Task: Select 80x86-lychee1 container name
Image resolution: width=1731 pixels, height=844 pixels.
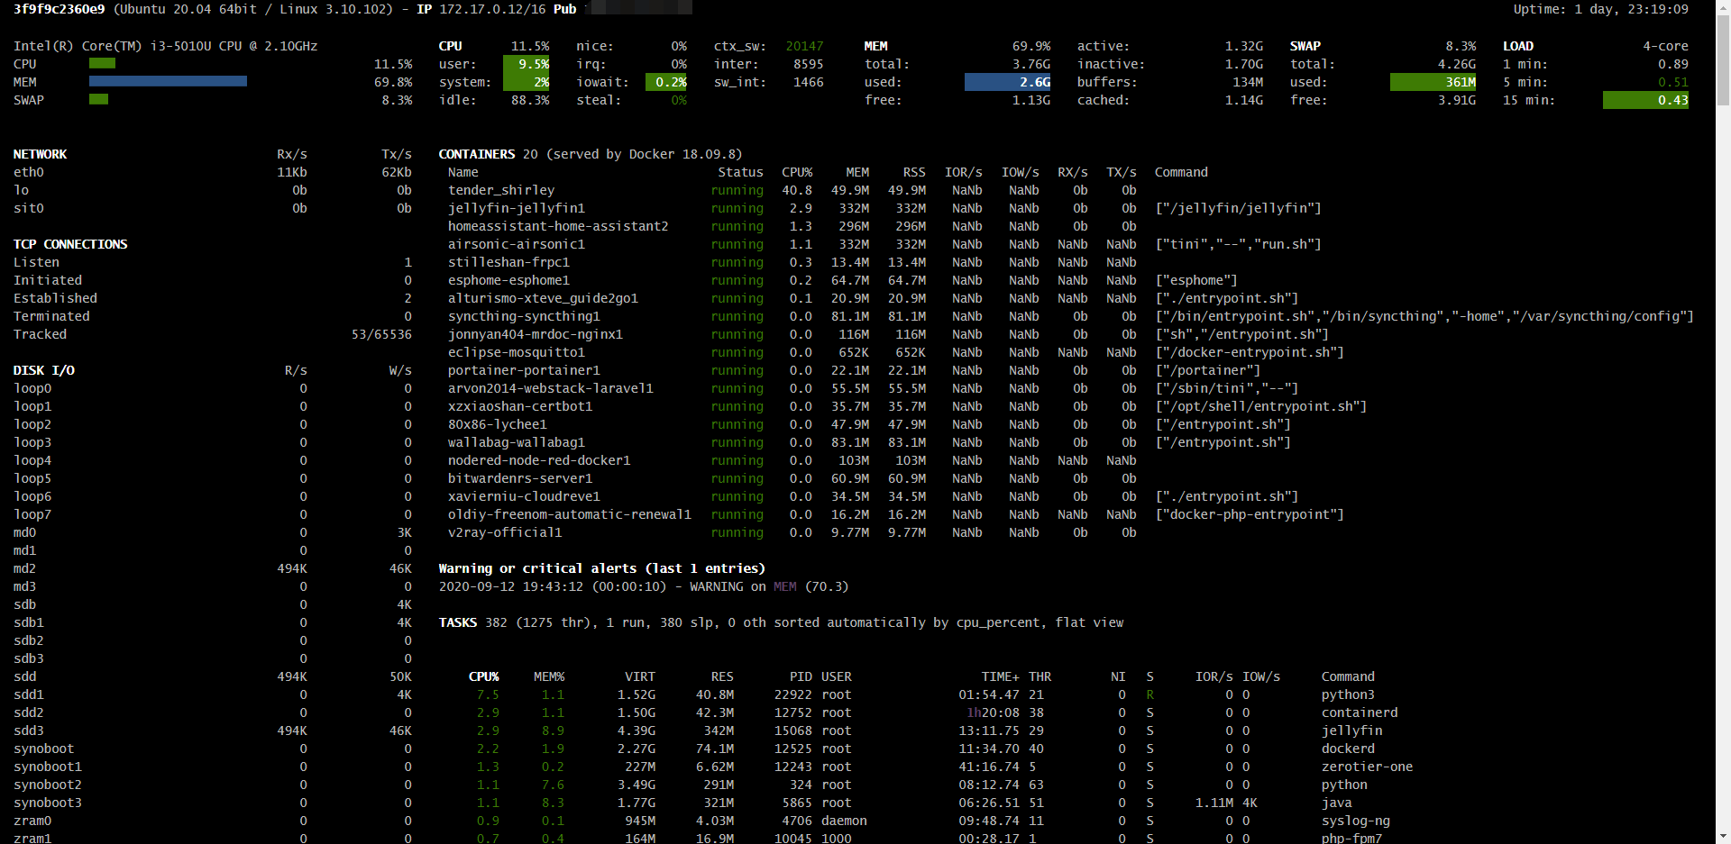Action: coord(498,424)
